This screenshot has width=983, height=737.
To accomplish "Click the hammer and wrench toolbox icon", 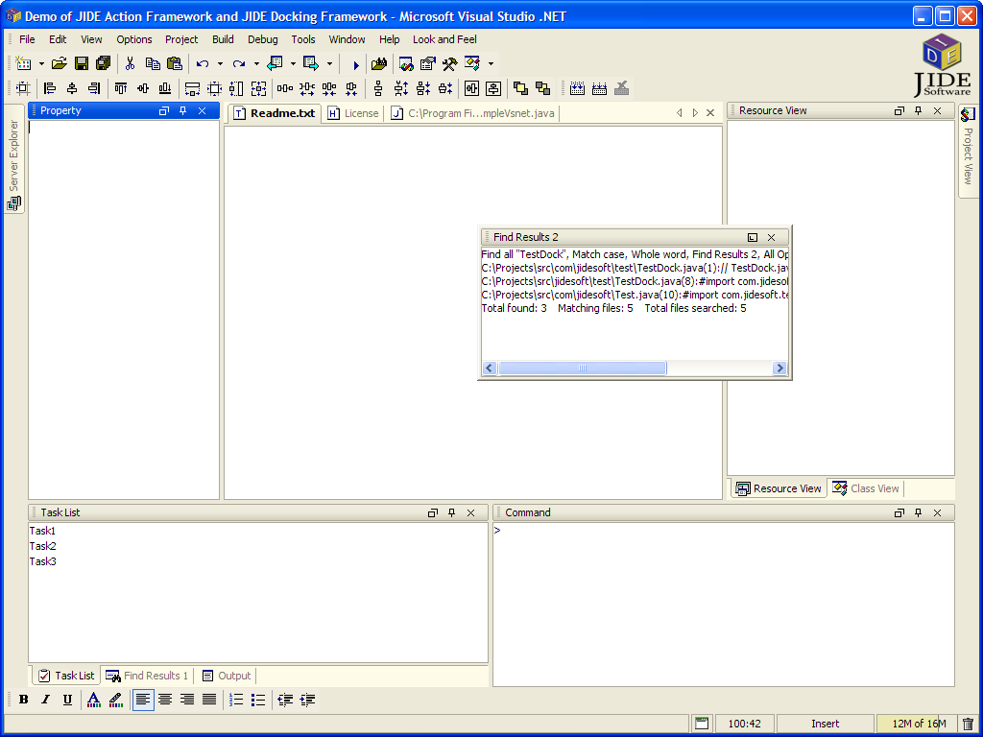I will coord(449,63).
